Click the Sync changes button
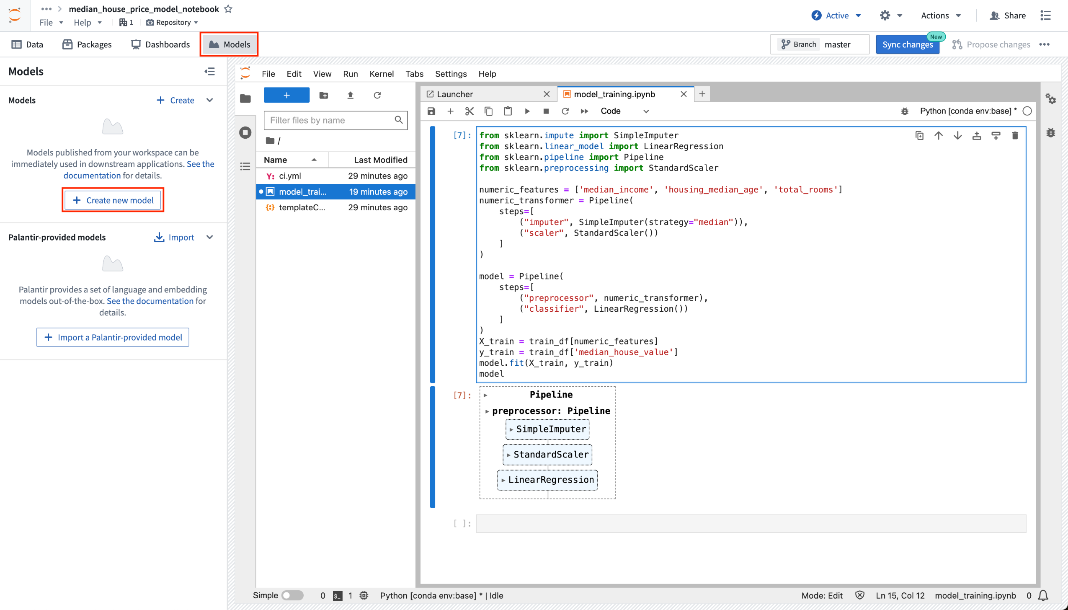The image size is (1068, 610). click(x=907, y=44)
